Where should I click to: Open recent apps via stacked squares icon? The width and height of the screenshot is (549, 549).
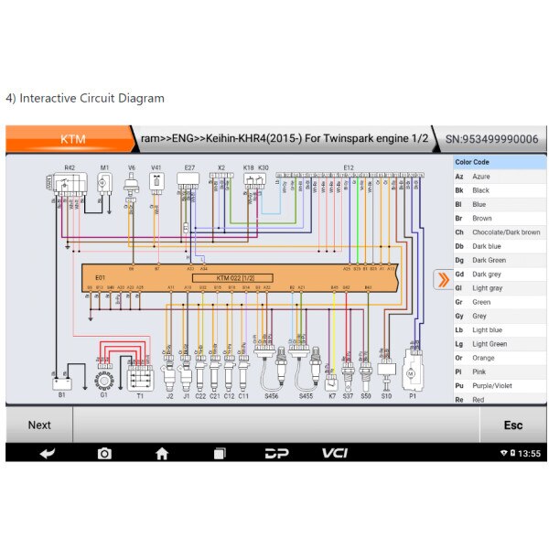(220, 453)
